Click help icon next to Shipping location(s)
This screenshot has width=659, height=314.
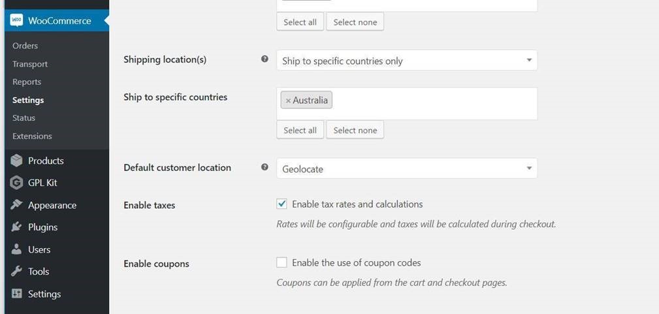click(x=265, y=59)
